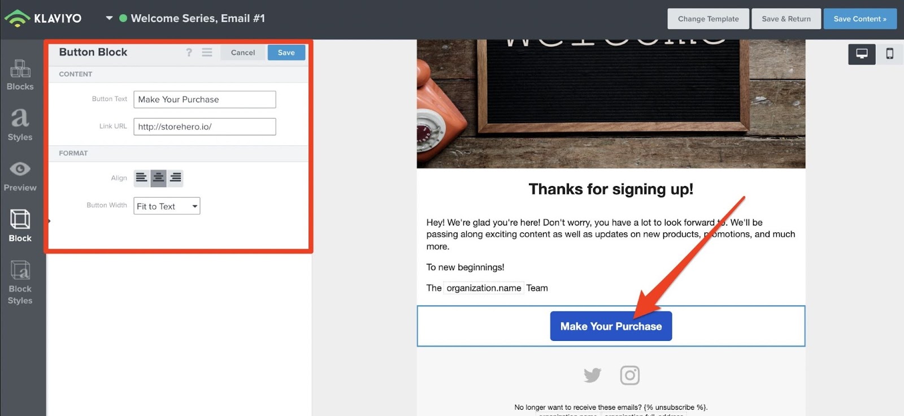Click the Link URL input field

(x=205, y=127)
